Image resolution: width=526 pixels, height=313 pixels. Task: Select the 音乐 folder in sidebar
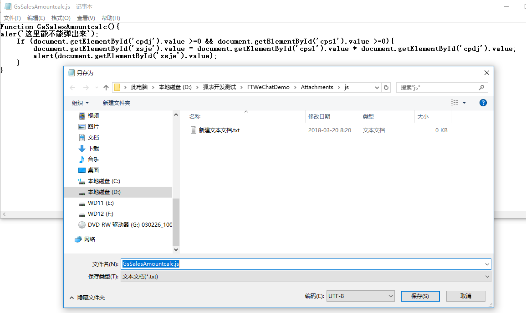point(93,159)
